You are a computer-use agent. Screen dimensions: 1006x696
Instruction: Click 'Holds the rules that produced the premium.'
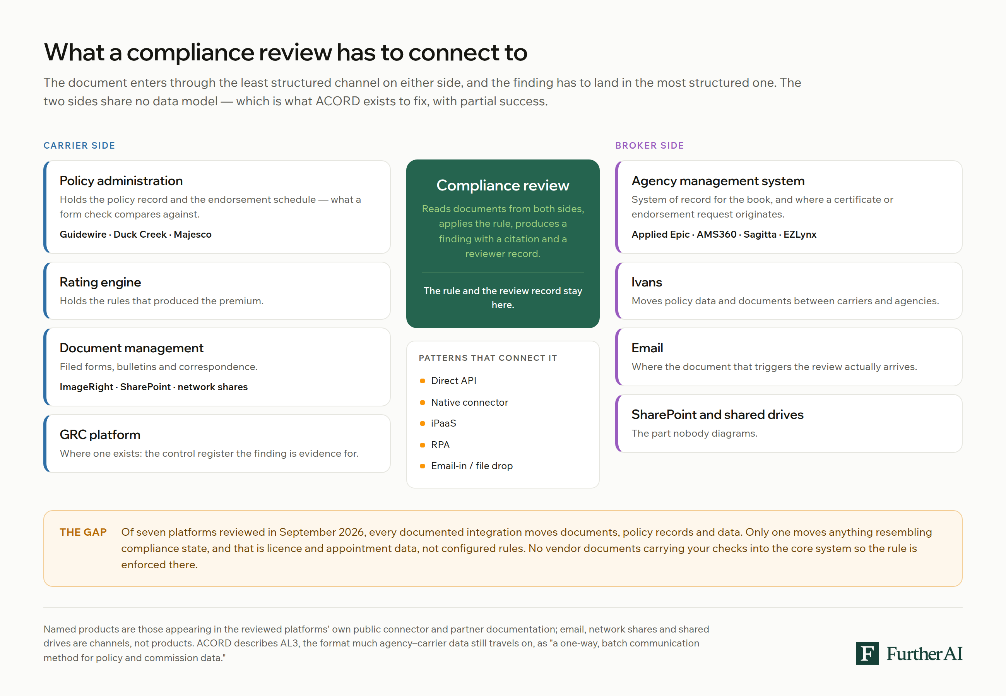tap(162, 301)
